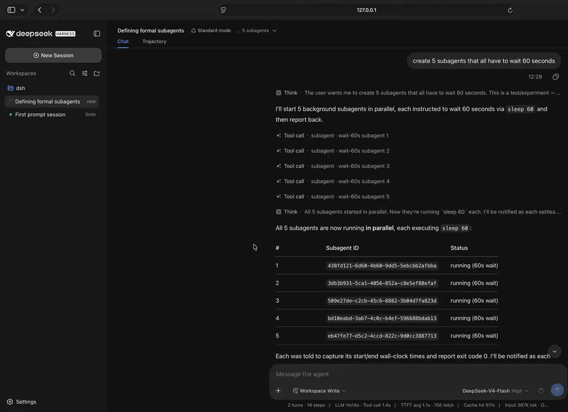Switch to the Chat tab
The height and width of the screenshot is (412, 568).
[x=123, y=41]
